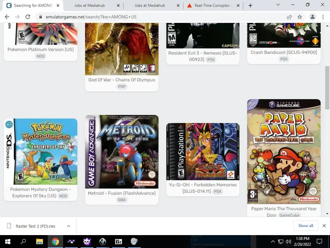This screenshot has width=330, height=248.
Task: Reload the current page
Action: 28,17
